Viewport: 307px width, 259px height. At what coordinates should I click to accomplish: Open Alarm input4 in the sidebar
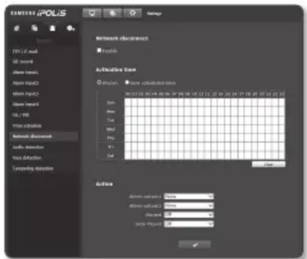click(25, 104)
